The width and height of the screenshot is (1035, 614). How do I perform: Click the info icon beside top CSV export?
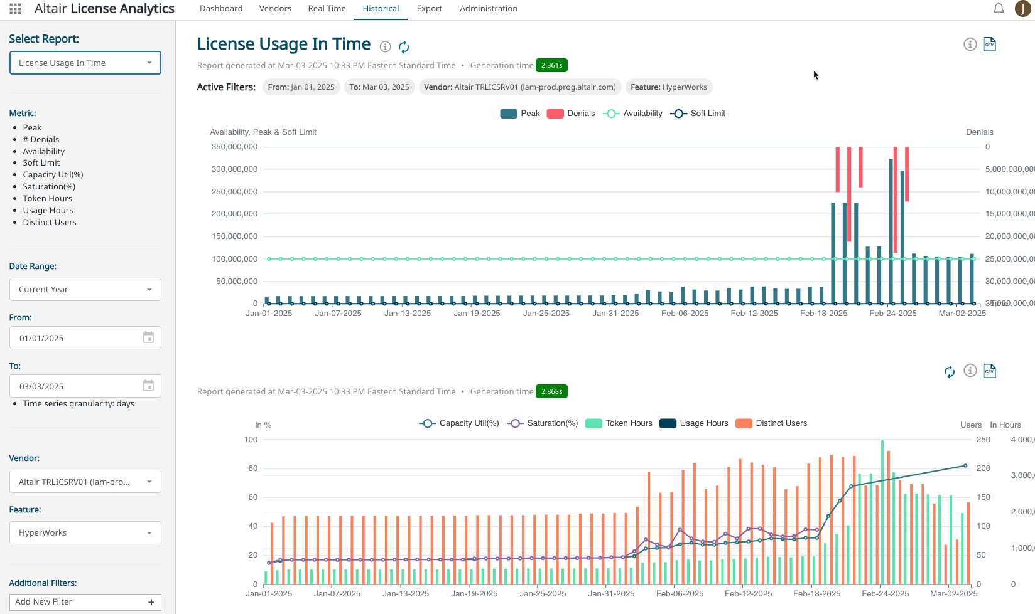tap(970, 45)
